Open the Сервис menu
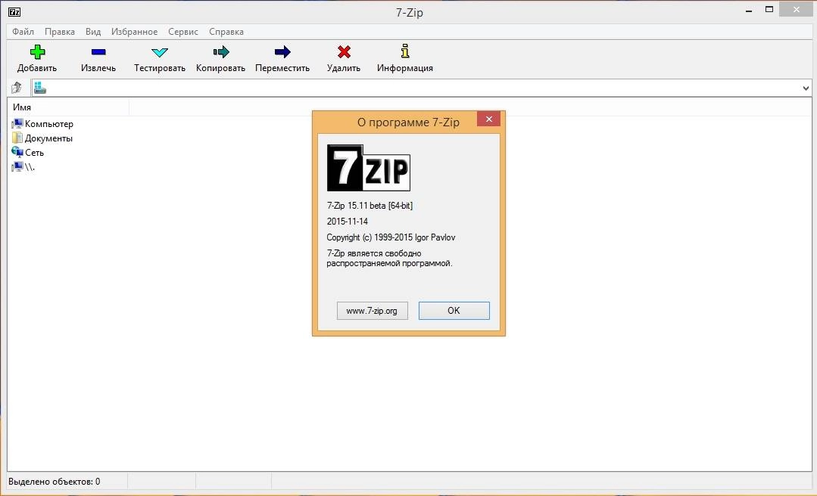The image size is (817, 496). click(183, 32)
